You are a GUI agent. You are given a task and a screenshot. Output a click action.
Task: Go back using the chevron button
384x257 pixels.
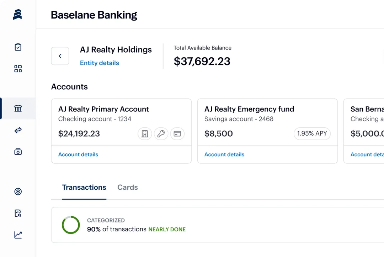[60, 56]
